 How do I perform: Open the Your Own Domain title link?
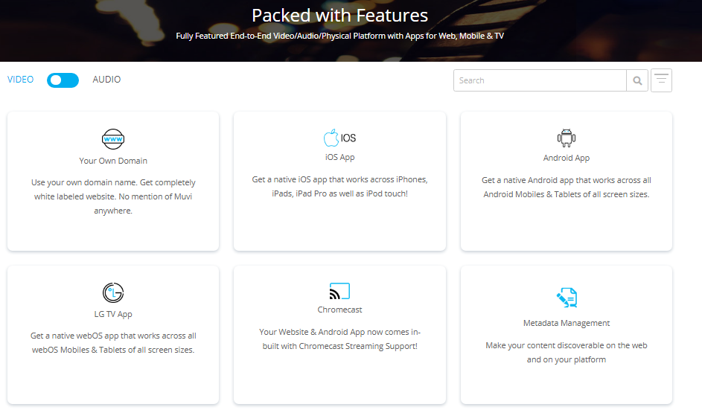[113, 161]
